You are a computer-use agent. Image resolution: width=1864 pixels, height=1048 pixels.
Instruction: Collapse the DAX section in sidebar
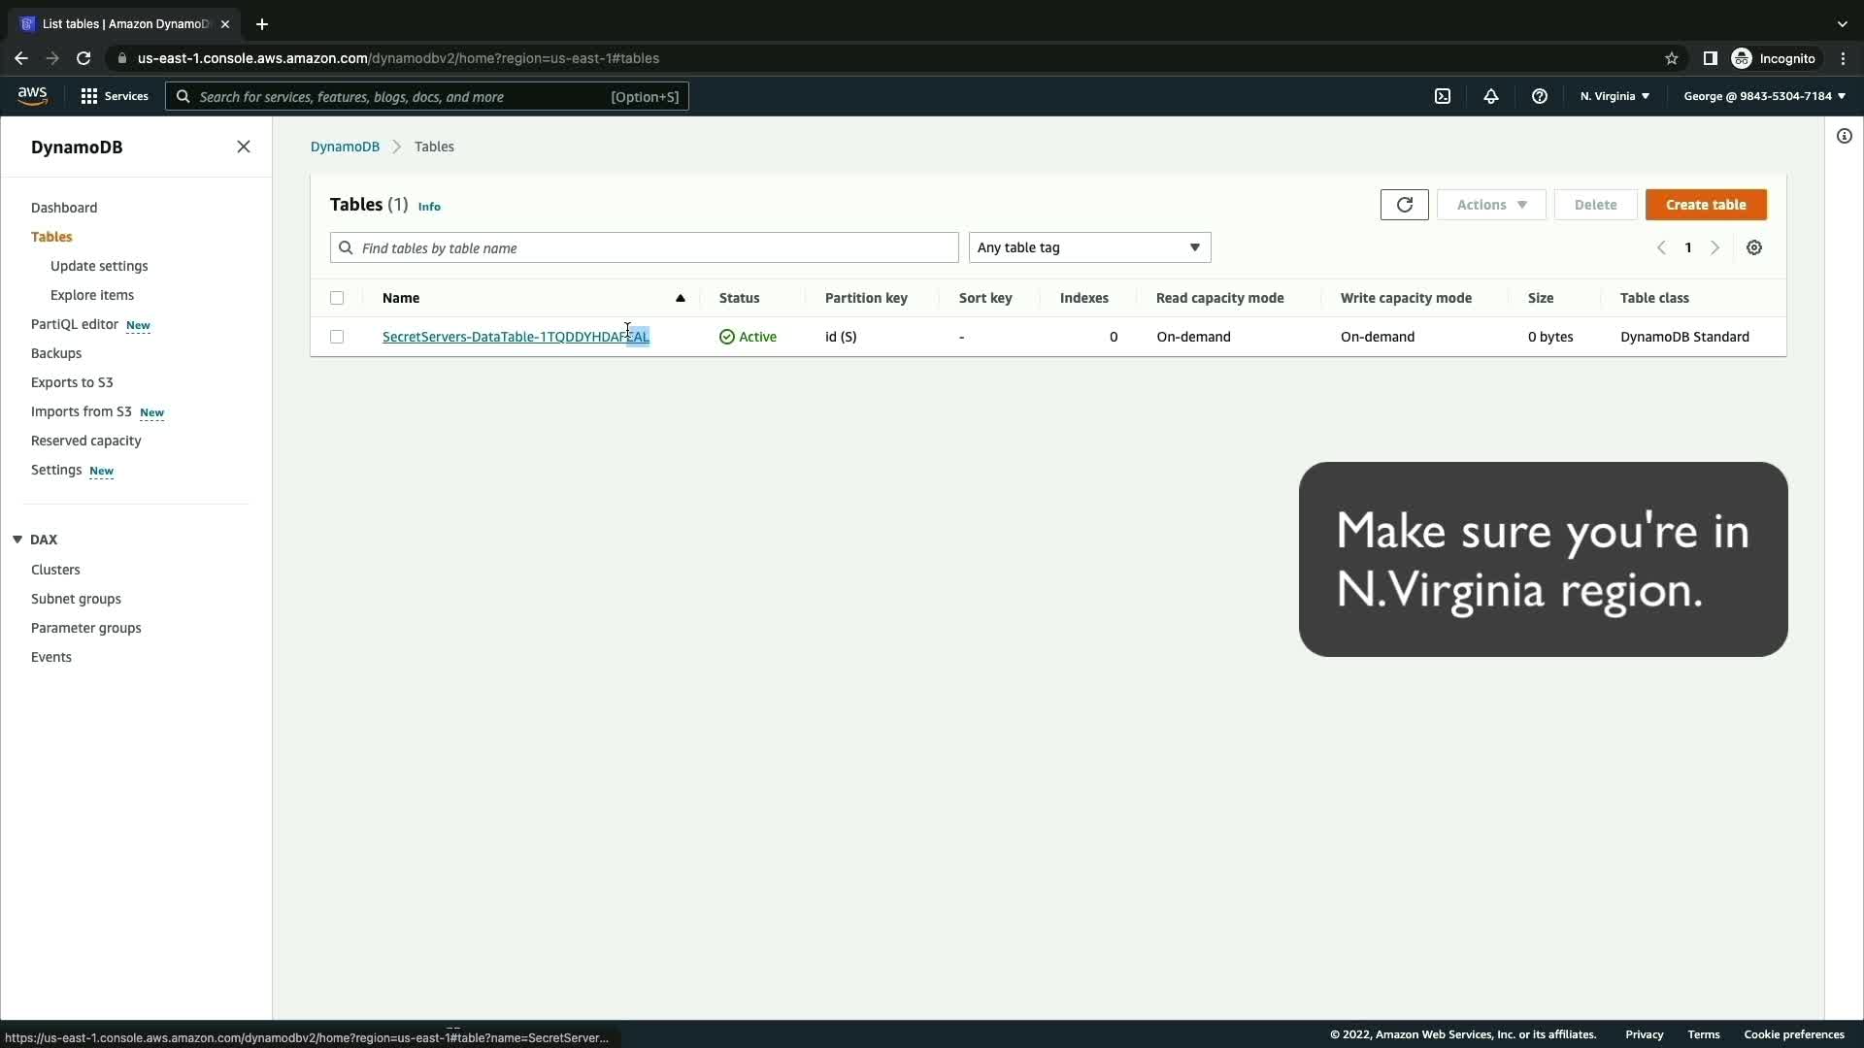(17, 540)
